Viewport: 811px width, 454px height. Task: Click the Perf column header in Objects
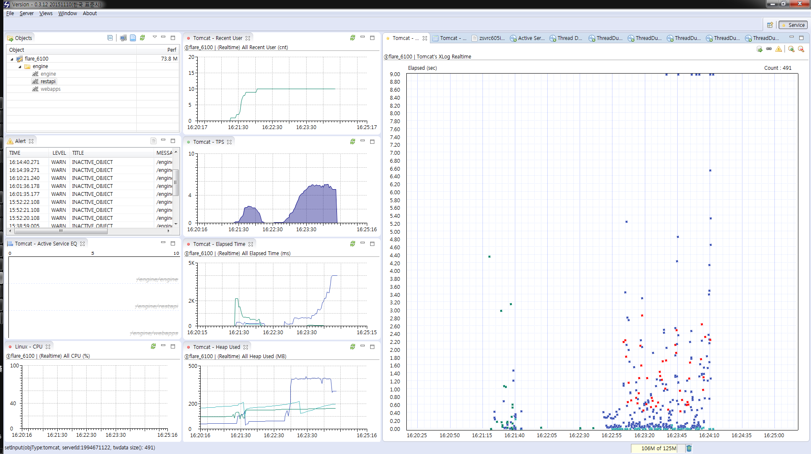158,50
